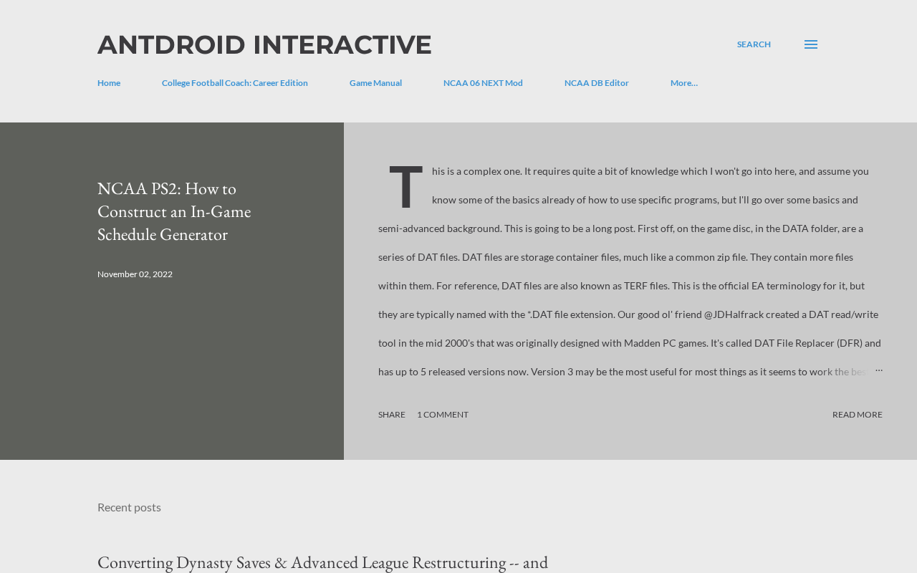Open College Football Coach: Career Edition page
This screenshot has width=917, height=573.
click(x=235, y=83)
